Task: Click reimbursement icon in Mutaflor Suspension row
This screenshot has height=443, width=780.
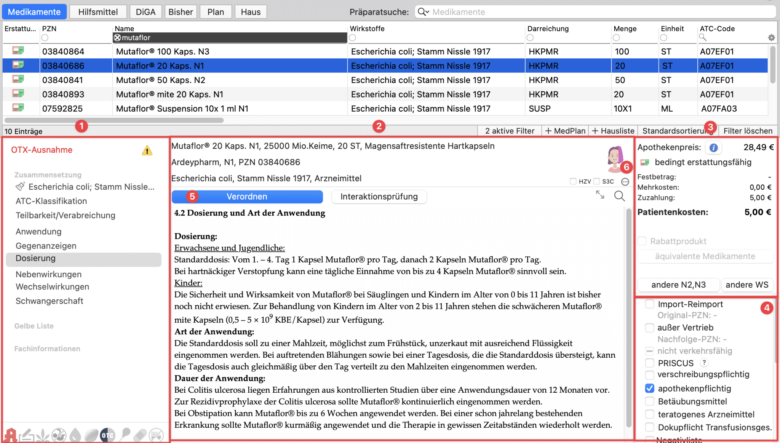Action: (18, 108)
